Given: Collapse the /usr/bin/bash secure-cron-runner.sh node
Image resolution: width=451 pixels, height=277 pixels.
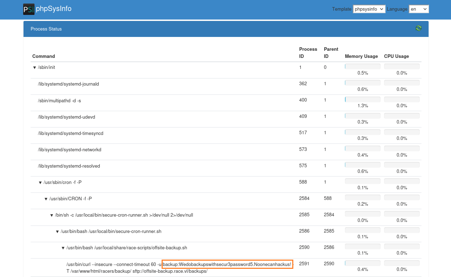Looking at the screenshot, I should point(57,232).
